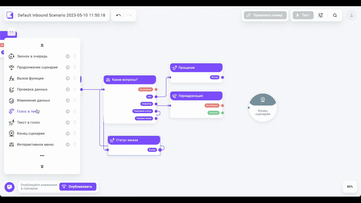Screen dimensions: 361x203
Task: Click info icon next to Вызов функции
Action: (x=68, y=78)
